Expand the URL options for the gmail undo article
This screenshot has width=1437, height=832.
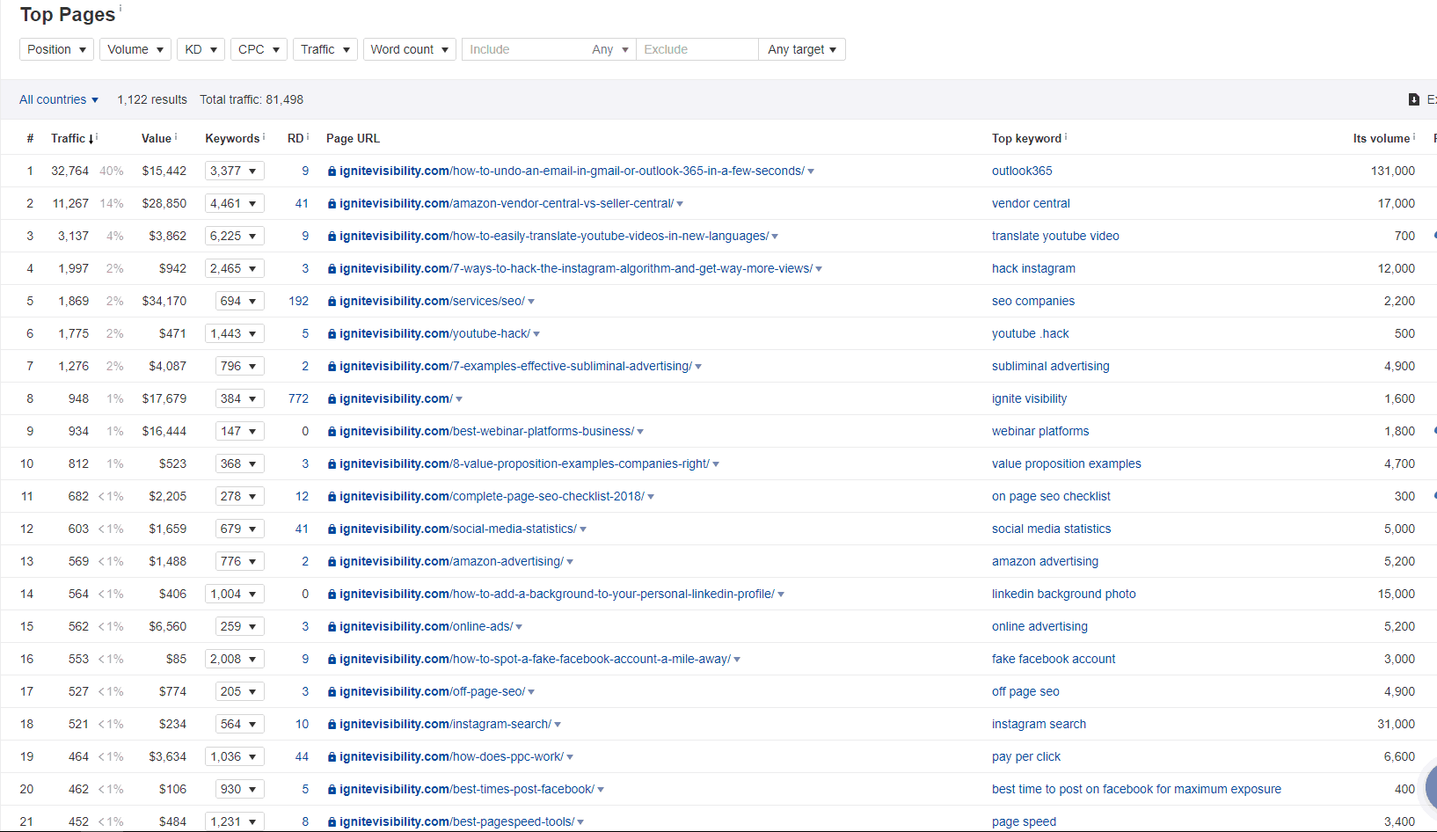tap(810, 171)
